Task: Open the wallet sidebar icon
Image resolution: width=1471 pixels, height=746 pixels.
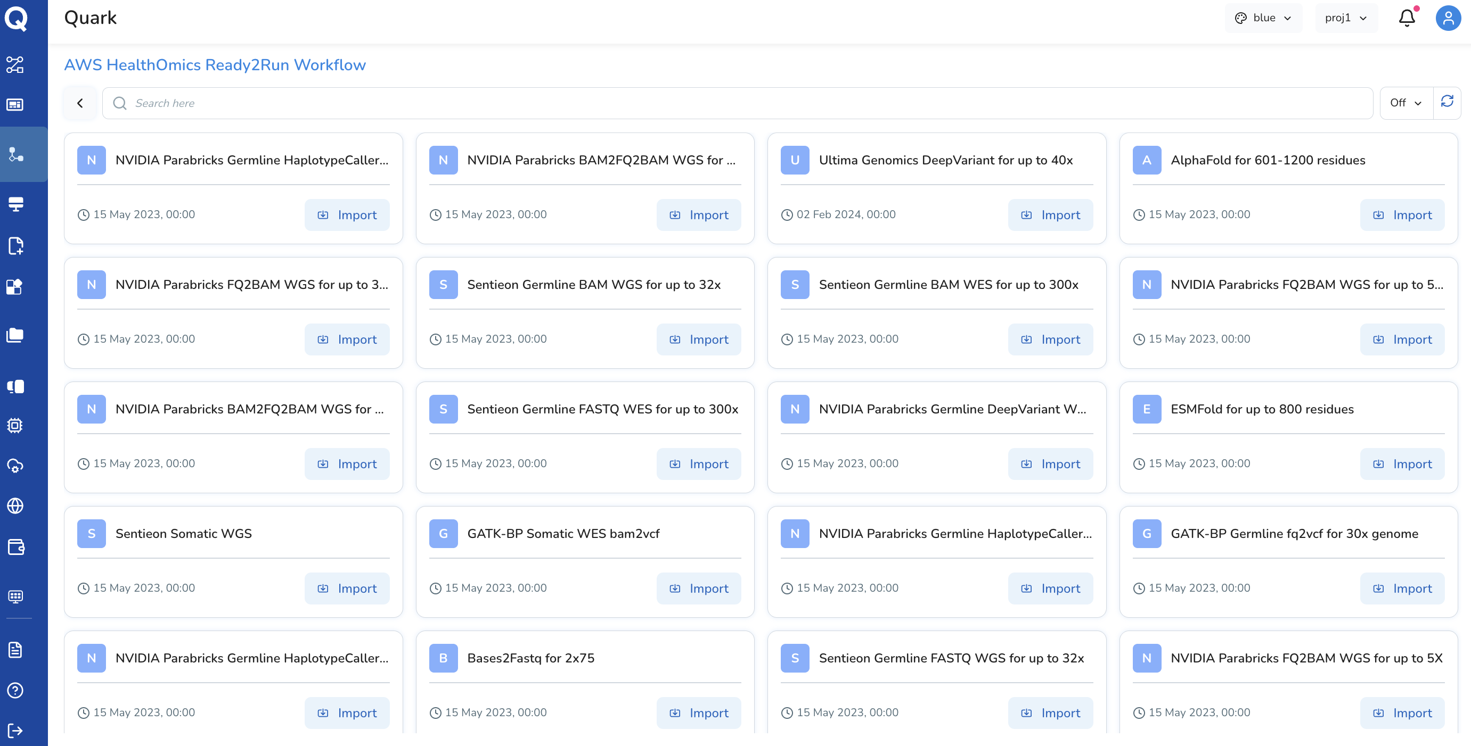Action: point(15,547)
